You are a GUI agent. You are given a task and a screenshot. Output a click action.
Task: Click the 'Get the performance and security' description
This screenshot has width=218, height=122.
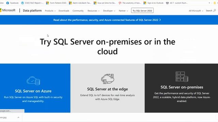pos(182,97)
